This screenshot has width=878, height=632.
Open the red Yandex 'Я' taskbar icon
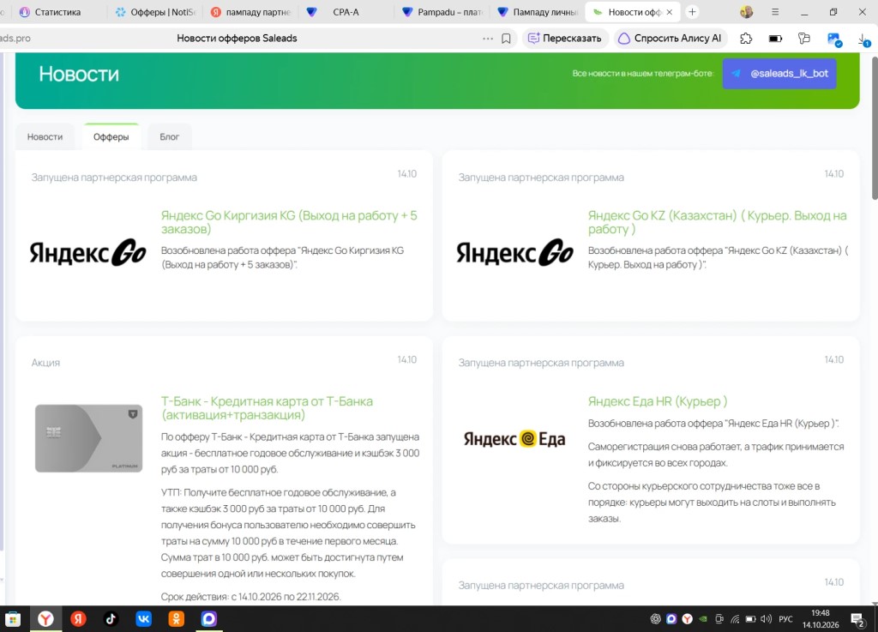78,618
